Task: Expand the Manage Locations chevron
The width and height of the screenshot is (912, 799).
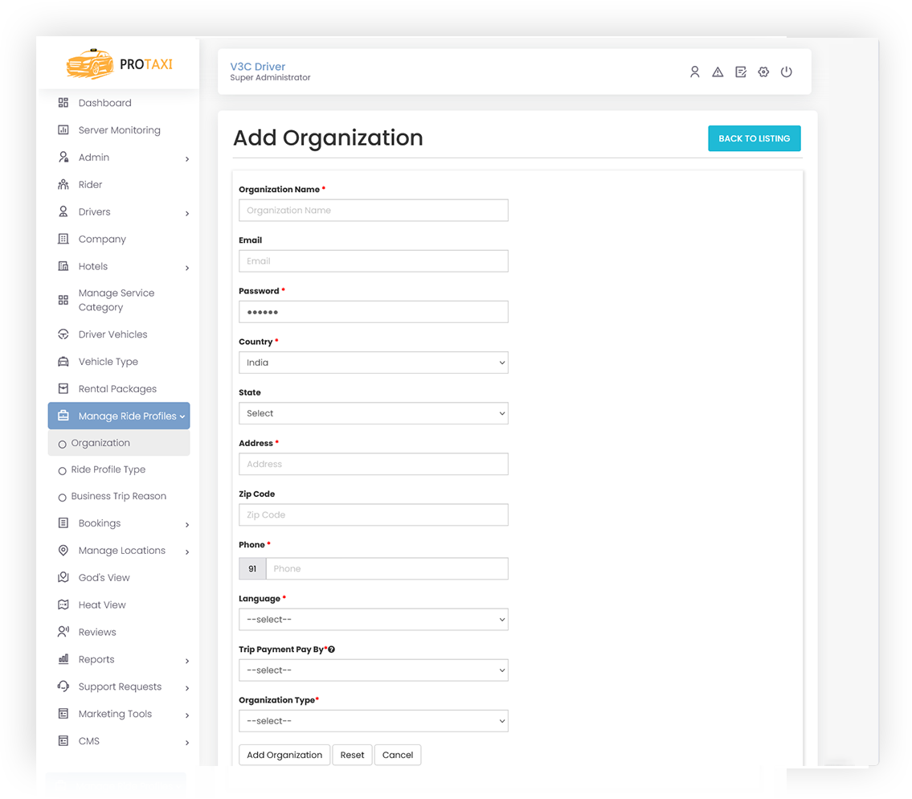Action: (187, 551)
